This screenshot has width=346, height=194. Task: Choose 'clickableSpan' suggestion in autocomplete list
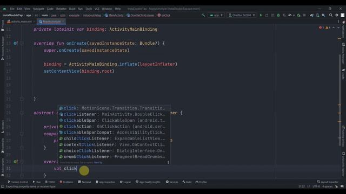point(114,120)
